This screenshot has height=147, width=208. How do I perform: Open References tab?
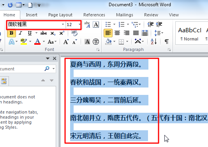click(94, 15)
